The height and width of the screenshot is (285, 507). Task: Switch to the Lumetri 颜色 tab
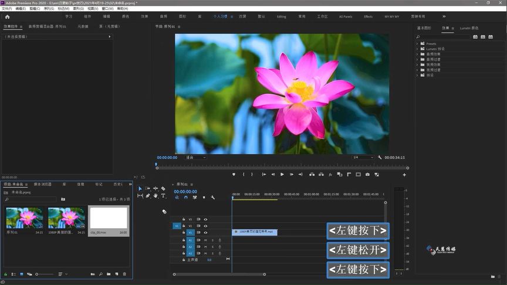pos(469,28)
